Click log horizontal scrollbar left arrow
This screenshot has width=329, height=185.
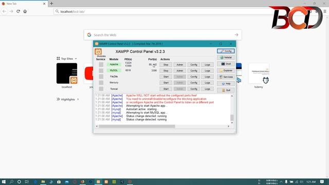[x=97, y=126]
